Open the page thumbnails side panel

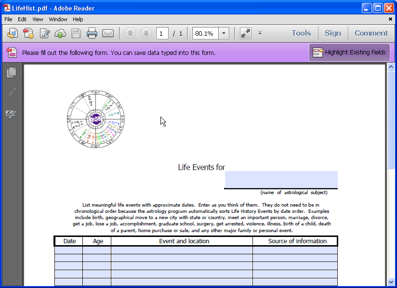pos(11,73)
